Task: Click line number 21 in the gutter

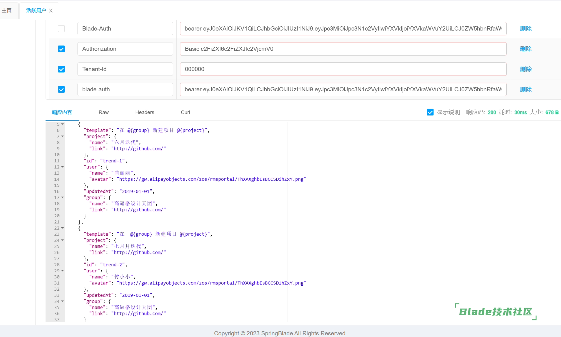Action: tap(57, 222)
